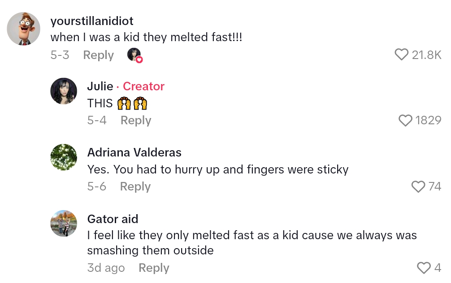Image resolution: width=451 pixels, height=283 pixels.
Task: View Adriana Valderas's flower avatar
Action: 63,157
